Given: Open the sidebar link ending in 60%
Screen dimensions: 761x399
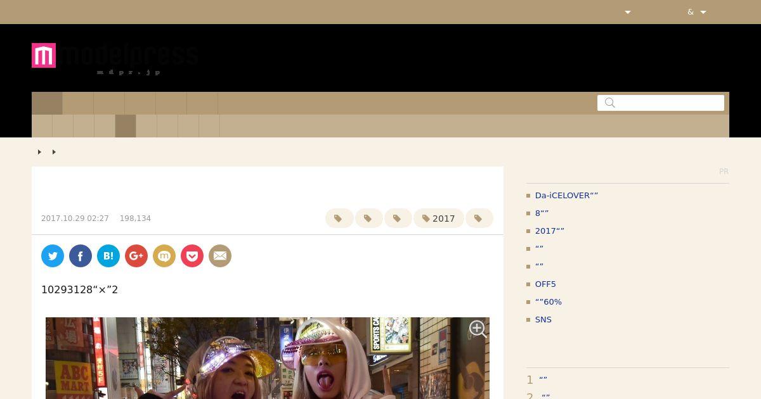Looking at the screenshot, I should [549, 302].
